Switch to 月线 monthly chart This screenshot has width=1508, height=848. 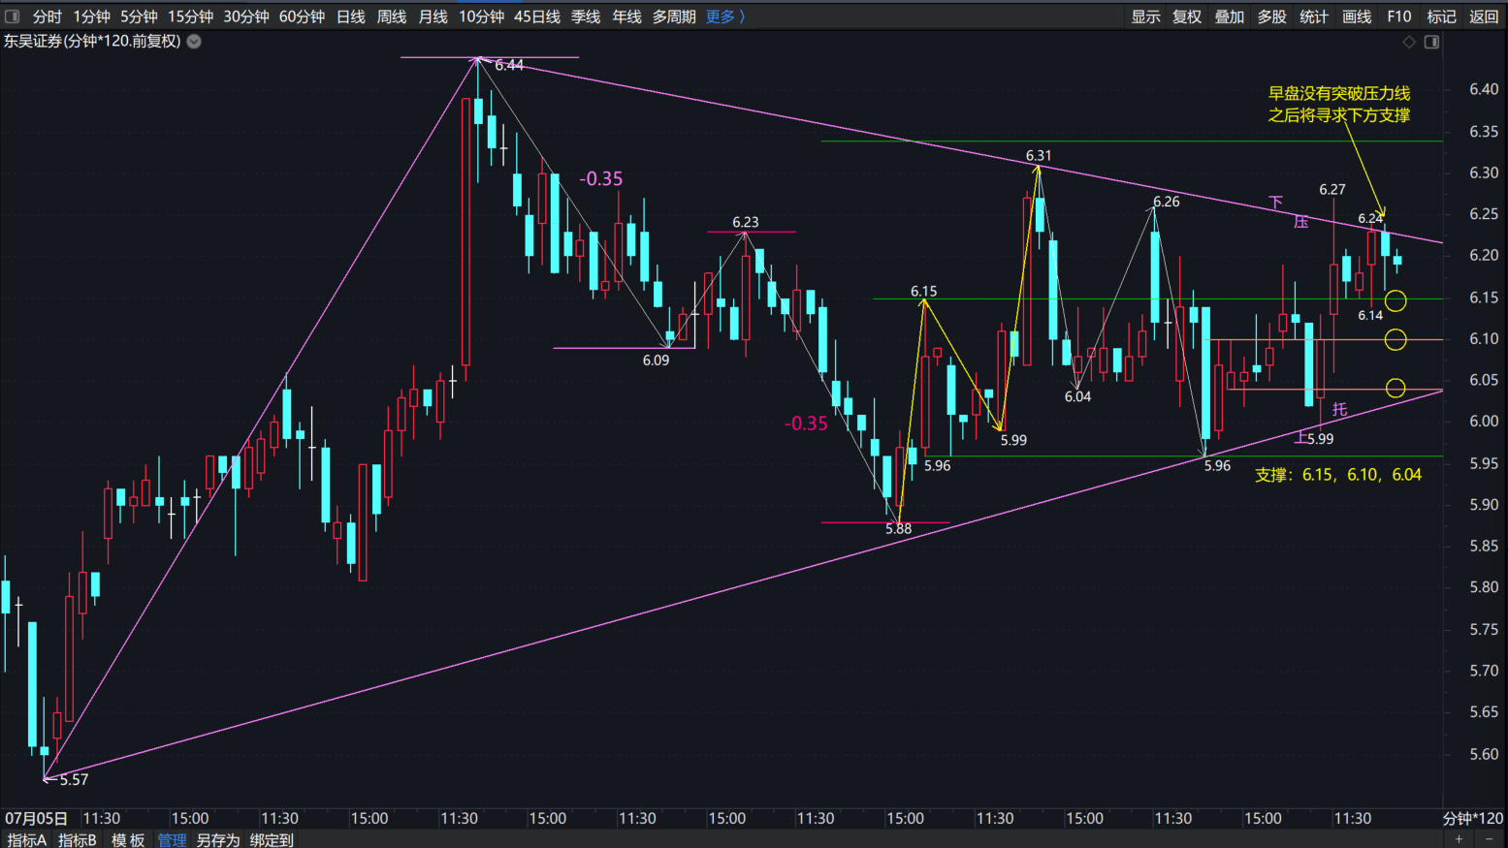(433, 16)
